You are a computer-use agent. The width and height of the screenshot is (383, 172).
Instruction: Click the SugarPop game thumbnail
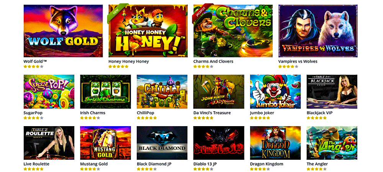pyautogui.click(x=49, y=92)
